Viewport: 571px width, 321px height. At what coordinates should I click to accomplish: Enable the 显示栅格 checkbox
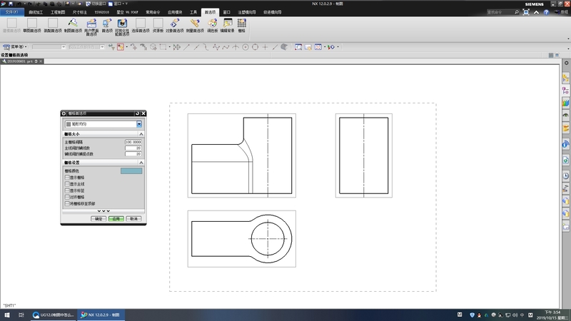tap(67, 178)
